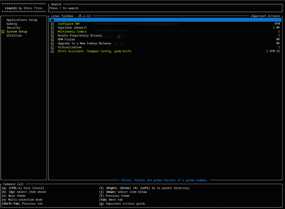Choose Btrfs Assistant, Snapper Config, grub-btrfs entry
Viewport: 285px width, 209px height.
pyautogui.click(x=94, y=51)
